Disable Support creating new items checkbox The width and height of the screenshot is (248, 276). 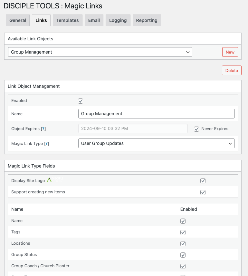tap(203, 192)
